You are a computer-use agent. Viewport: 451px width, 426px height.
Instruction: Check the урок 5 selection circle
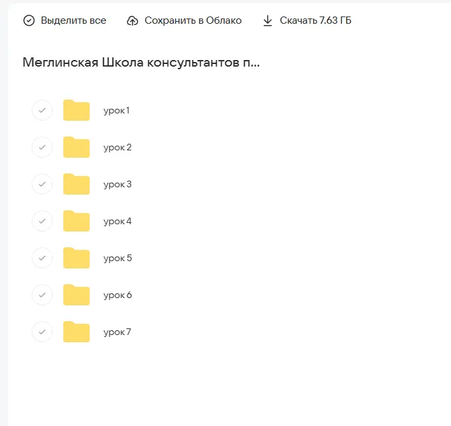pos(42,258)
